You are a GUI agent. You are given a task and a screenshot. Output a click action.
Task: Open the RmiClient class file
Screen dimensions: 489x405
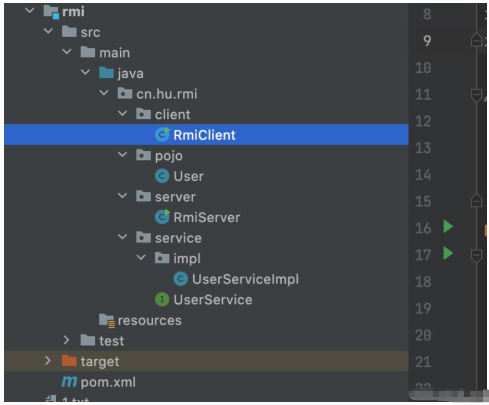coord(204,135)
